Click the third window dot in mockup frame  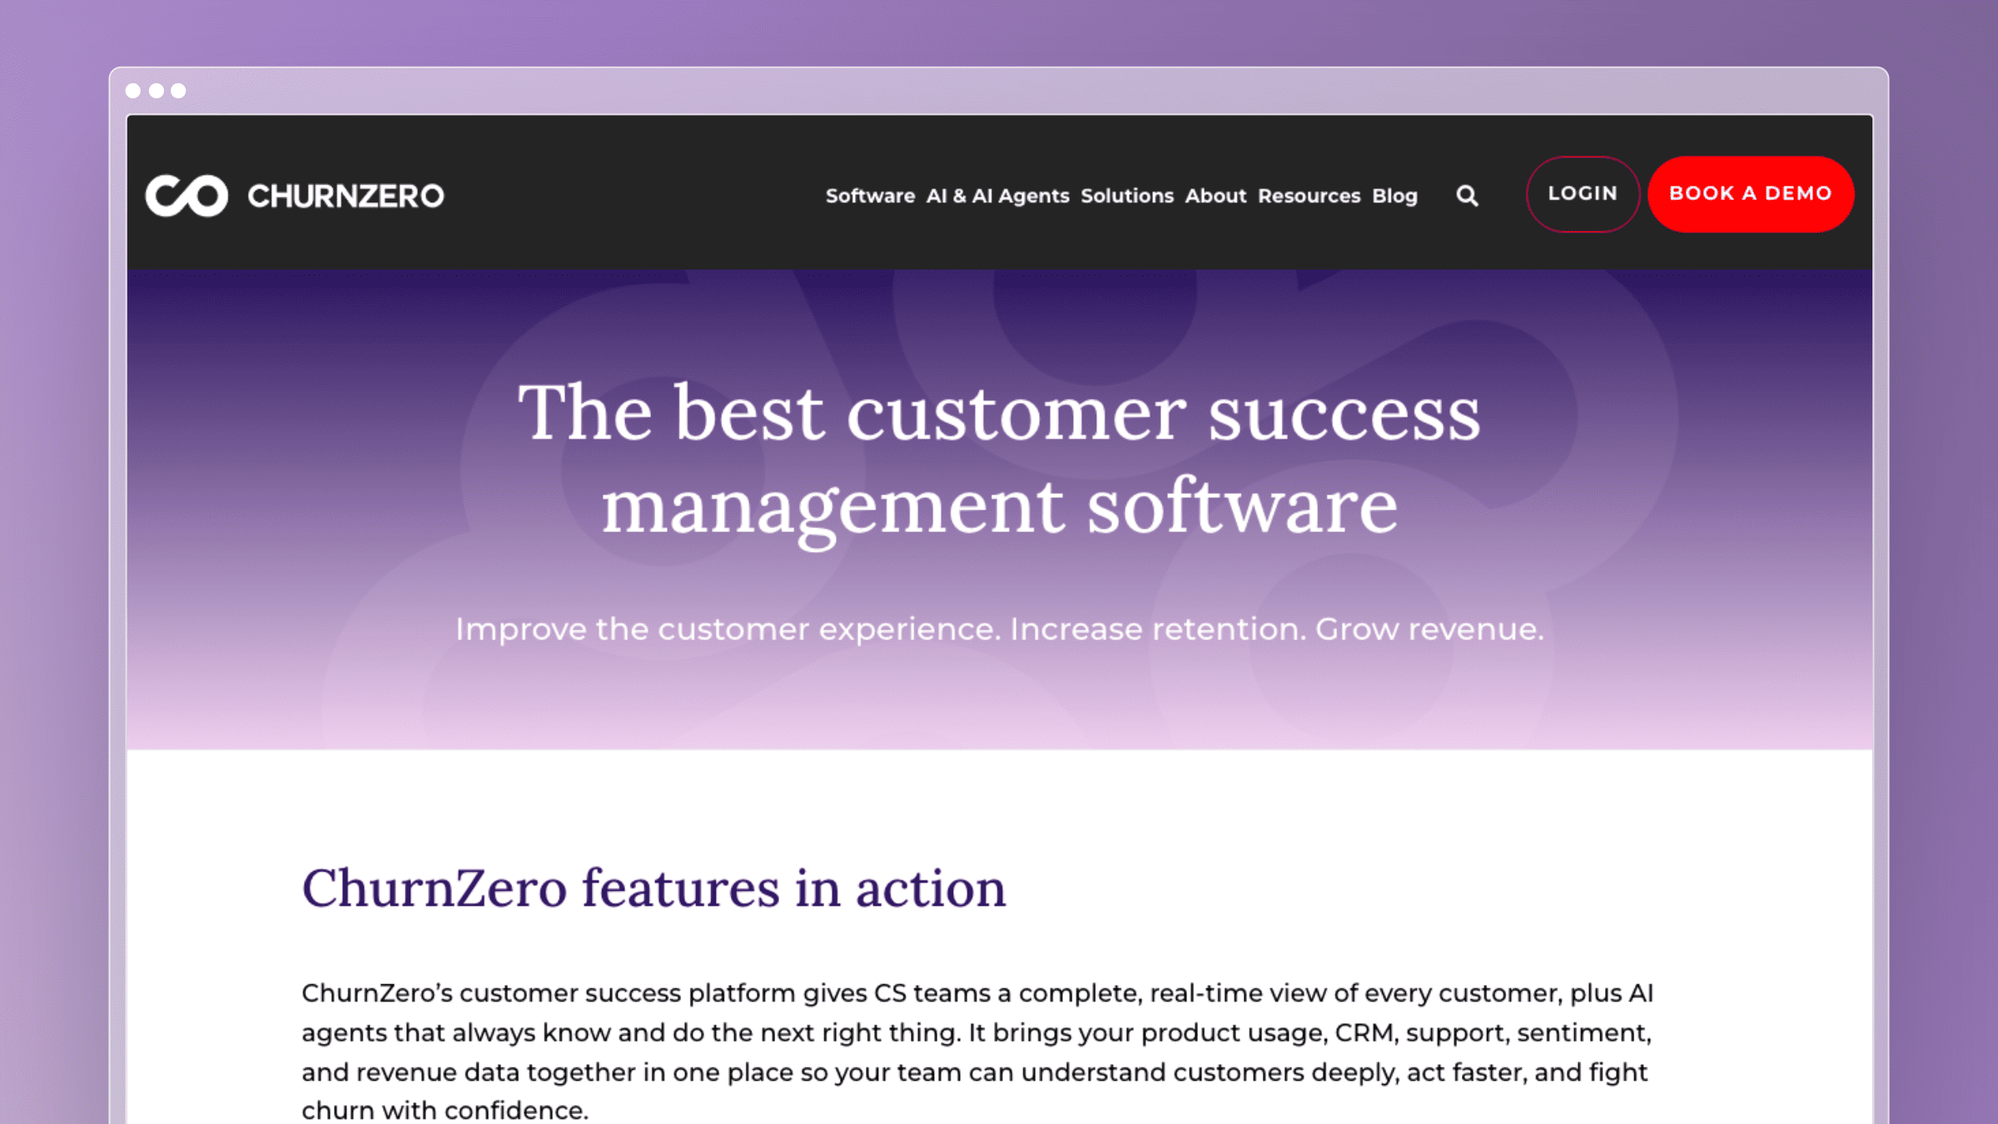click(x=178, y=91)
